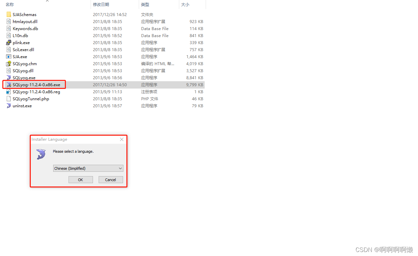
Task: Click the SQLyog.dll file icon
Action: point(9,71)
